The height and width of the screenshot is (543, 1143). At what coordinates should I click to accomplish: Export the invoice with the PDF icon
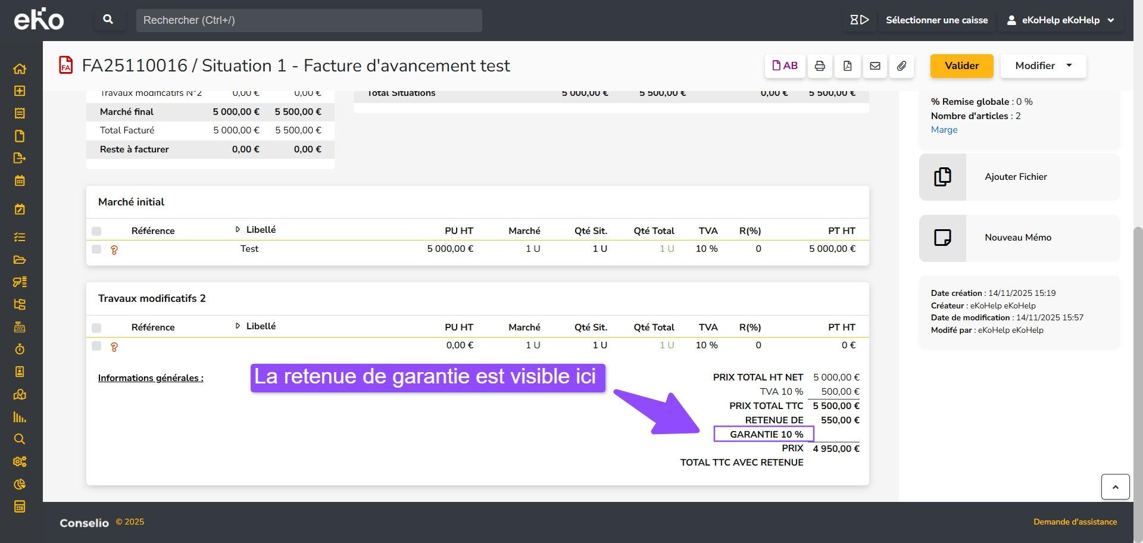(847, 66)
